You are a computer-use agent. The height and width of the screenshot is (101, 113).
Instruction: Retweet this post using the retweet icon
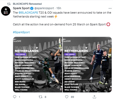41,97
